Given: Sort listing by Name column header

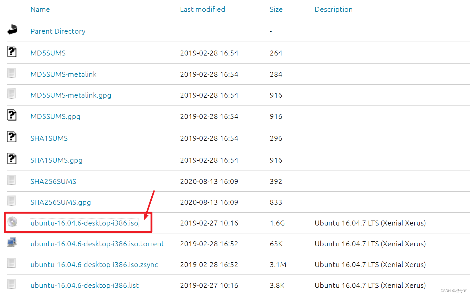Looking at the screenshot, I should (x=40, y=9).
